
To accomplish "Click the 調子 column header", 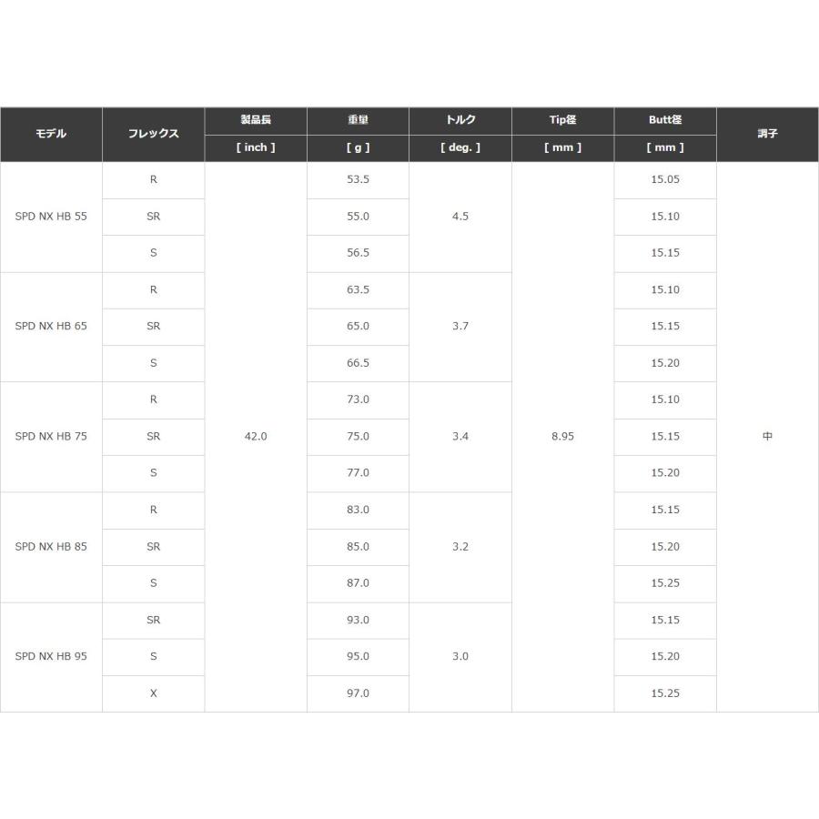I will (768, 135).
